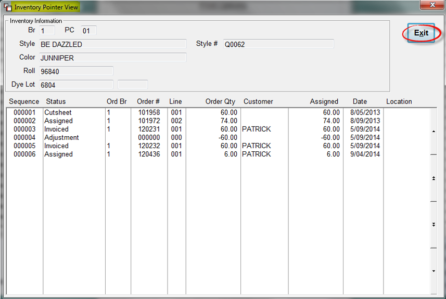Click the page down double arrow
The image size is (446, 299).
point(434,225)
